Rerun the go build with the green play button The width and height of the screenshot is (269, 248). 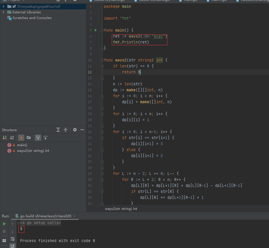click(5, 224)
